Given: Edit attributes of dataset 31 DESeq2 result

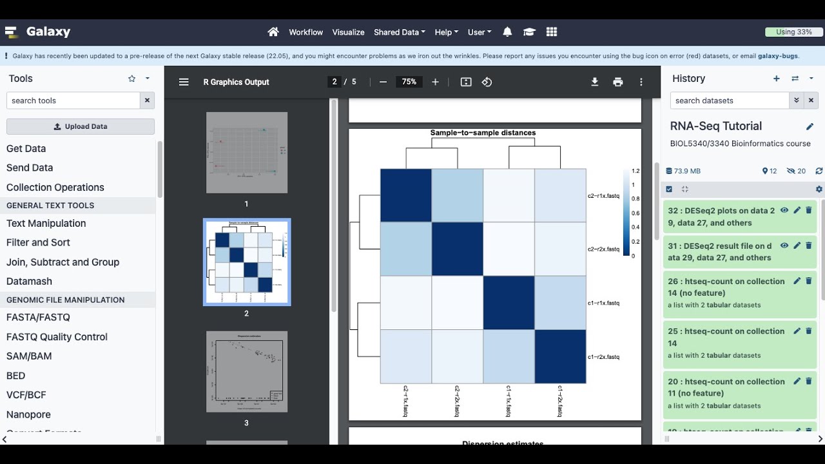Looking at the screenshot, I should tap(797, 246).
